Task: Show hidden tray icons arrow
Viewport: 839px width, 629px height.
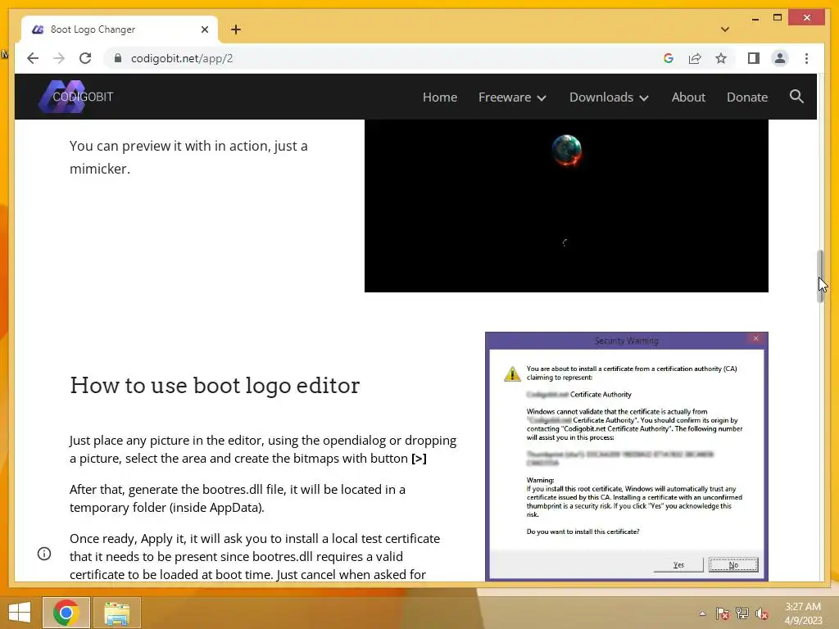Action: click(x=702, y=613)
